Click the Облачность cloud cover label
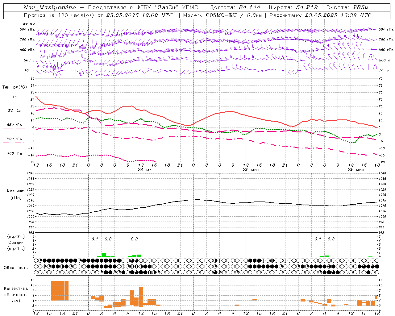 [16, 268]
